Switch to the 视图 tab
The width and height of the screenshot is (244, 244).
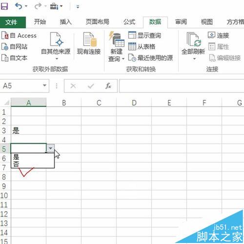[206, 22]
